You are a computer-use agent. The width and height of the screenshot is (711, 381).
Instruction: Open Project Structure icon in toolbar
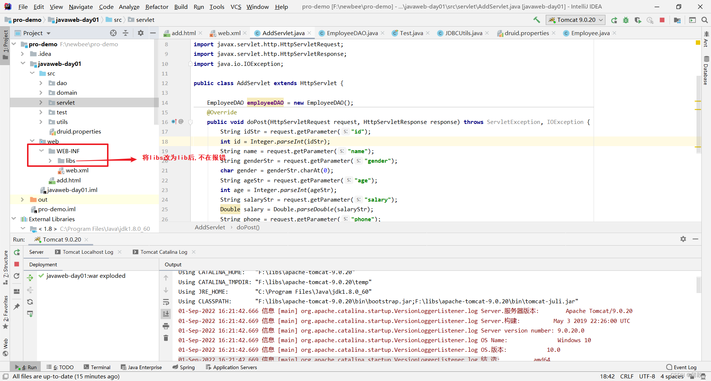pos(677,20)
